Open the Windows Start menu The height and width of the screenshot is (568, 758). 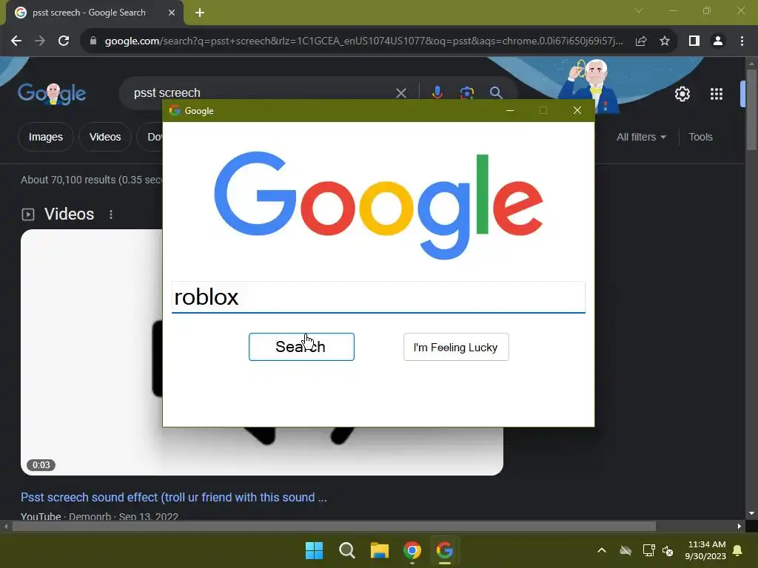(x=314, y=550)
